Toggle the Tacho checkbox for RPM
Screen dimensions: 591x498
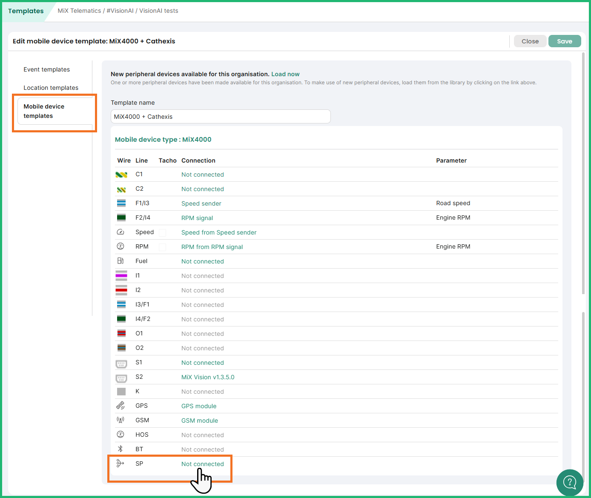coord(162,247)
